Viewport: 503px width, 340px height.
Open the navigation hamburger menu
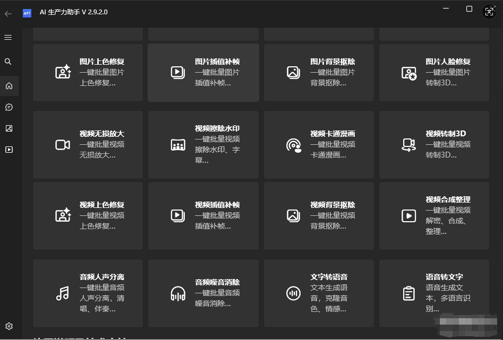(8, 37)
